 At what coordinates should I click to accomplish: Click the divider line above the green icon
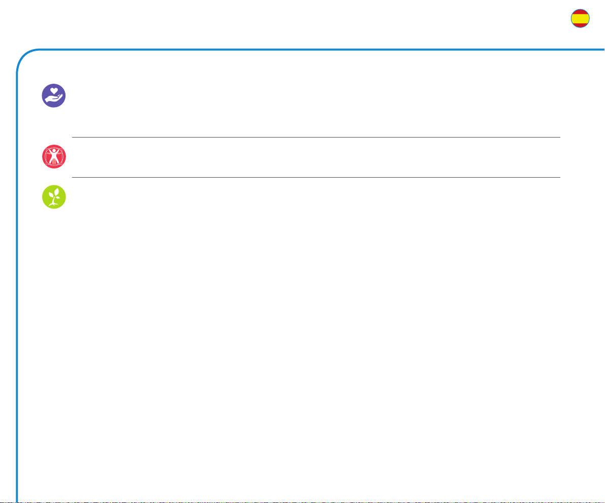click(316, 178)
